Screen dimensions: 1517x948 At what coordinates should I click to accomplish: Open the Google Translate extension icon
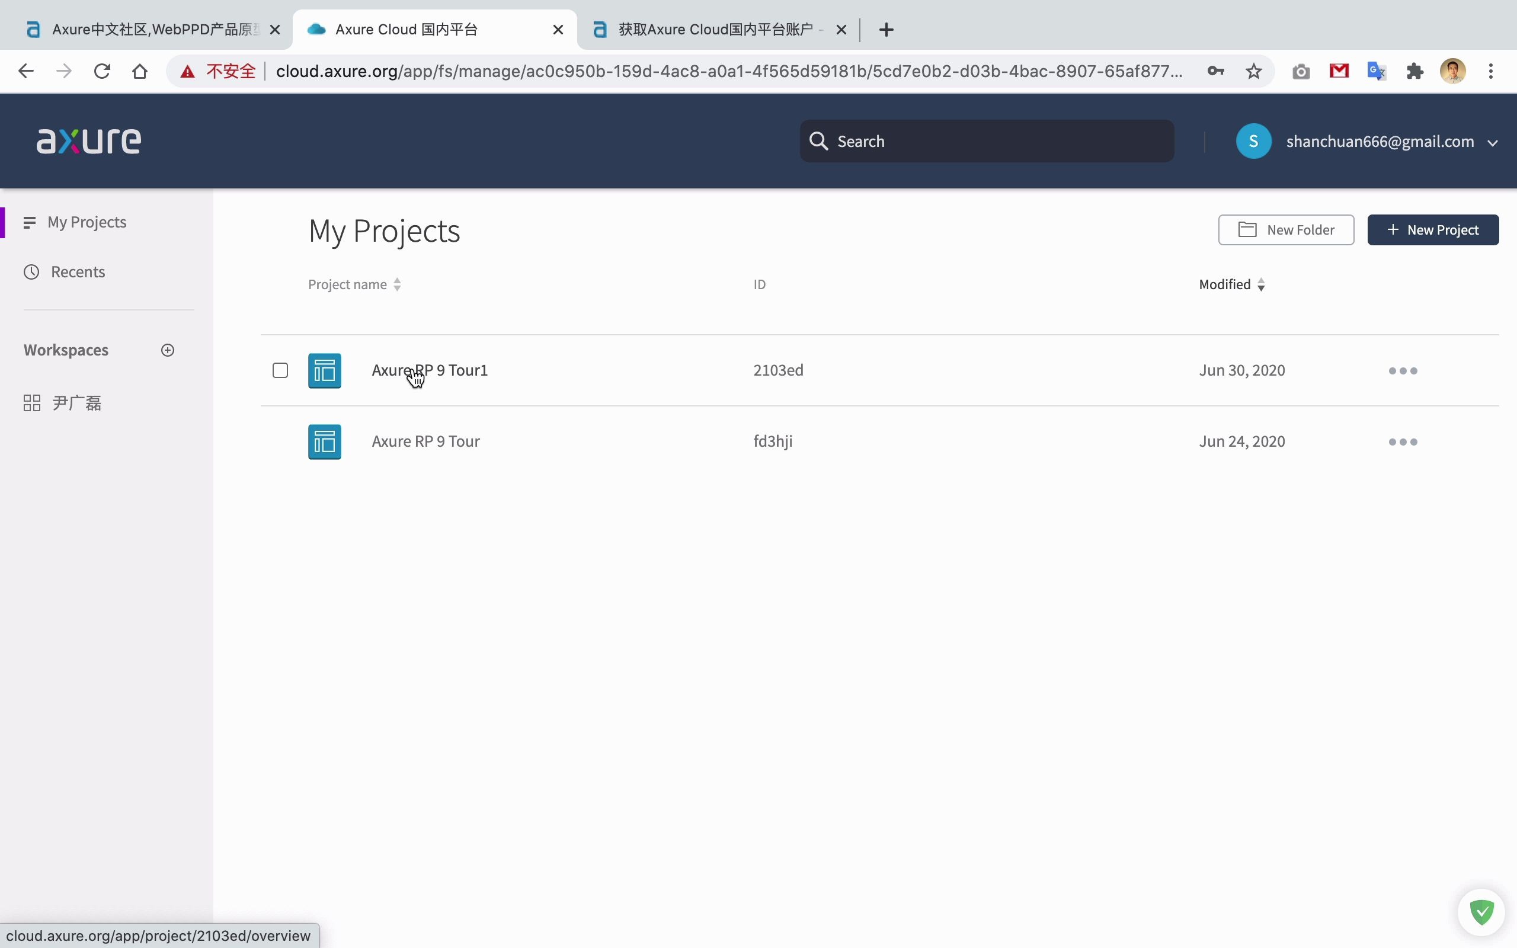[x=1377, y=71]
